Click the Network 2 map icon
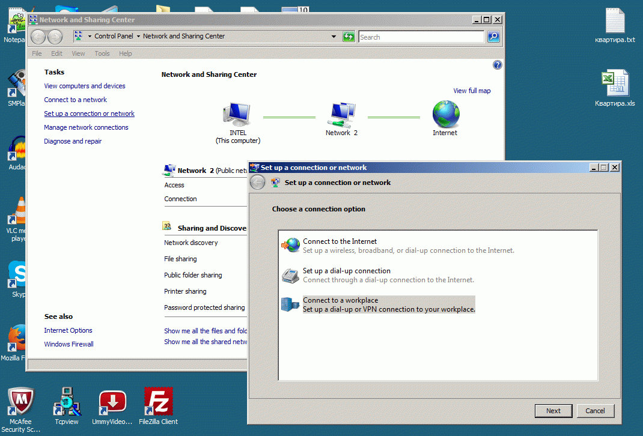 tap(341, 115)
